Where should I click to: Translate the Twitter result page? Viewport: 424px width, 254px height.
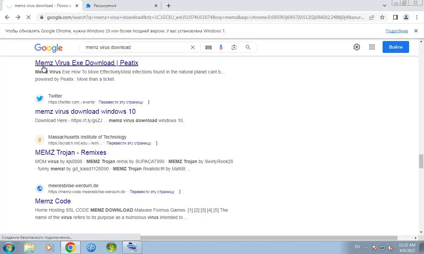[x=121, y=102]
